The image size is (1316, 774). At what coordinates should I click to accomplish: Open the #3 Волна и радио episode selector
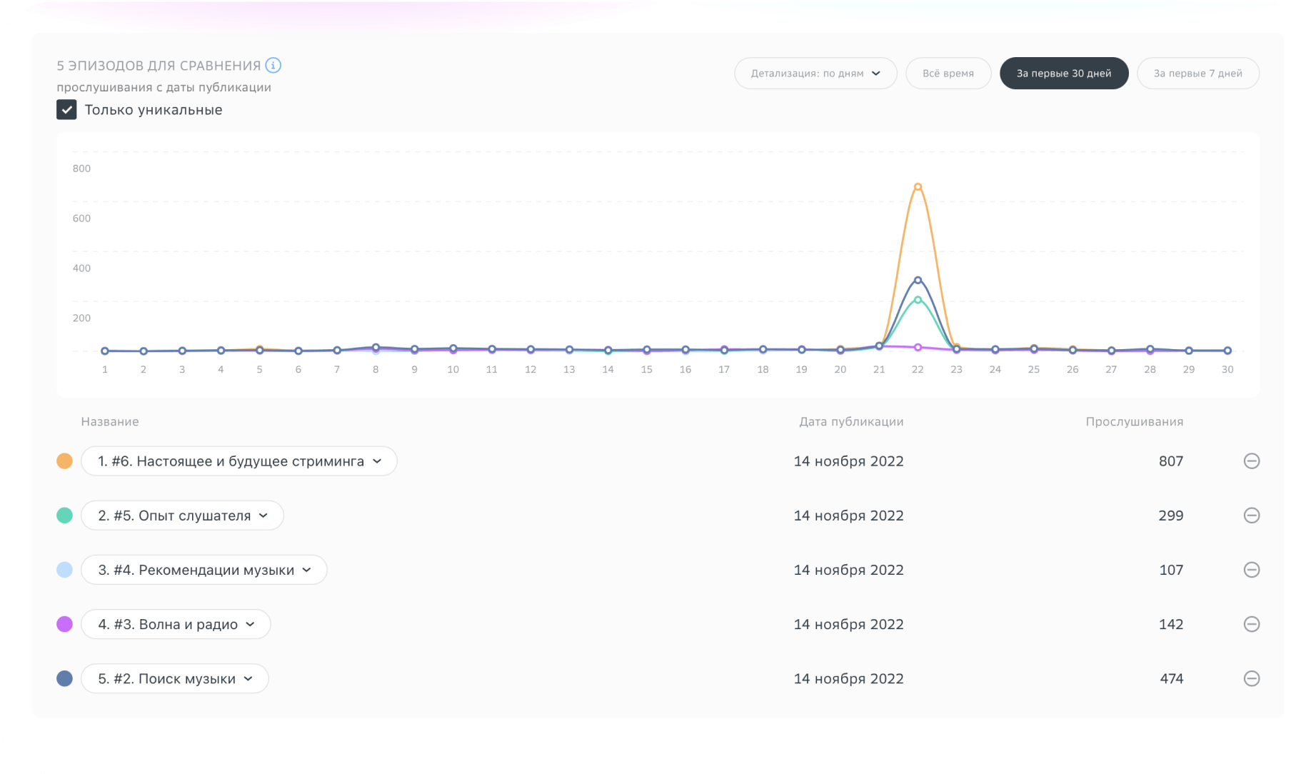[x=176, y=624]
